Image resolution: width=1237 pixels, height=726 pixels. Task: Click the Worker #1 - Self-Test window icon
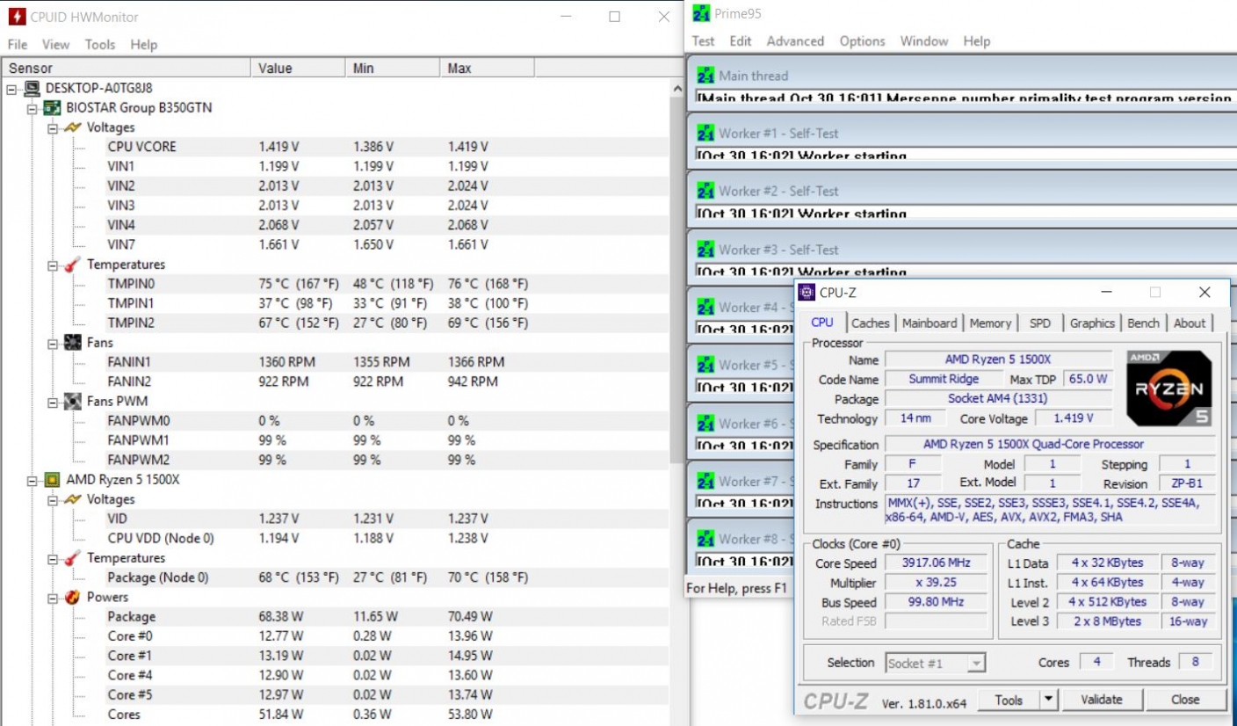tap(705, 133)
